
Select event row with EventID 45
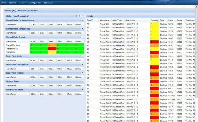(140, 53)
